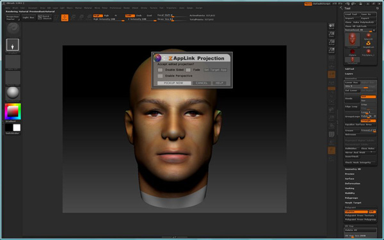Expand the Deformation section
The height and width of the screenshot is (240, 384).
[353, 184]
